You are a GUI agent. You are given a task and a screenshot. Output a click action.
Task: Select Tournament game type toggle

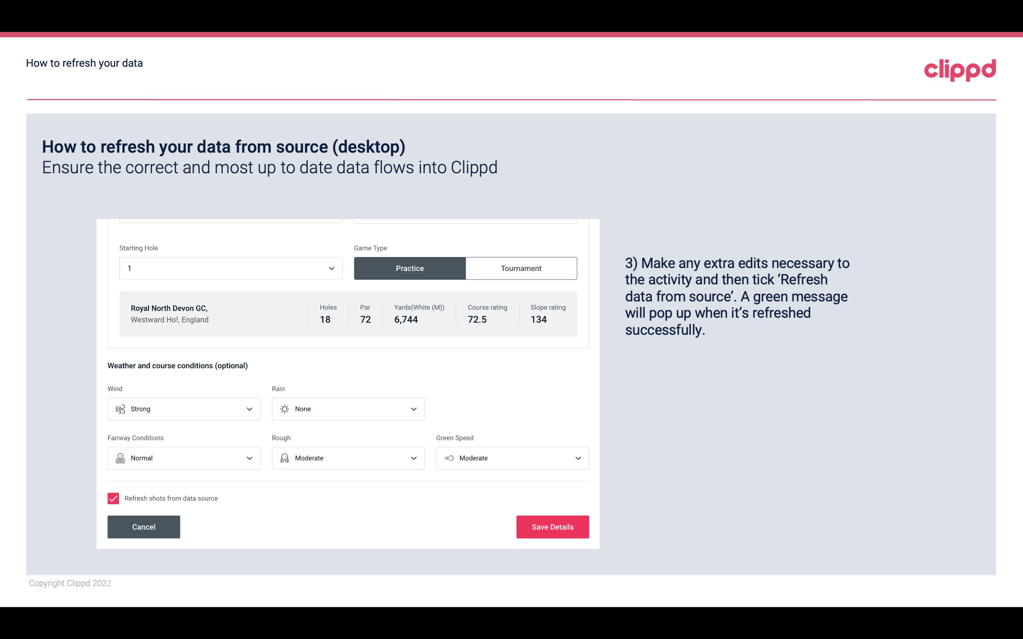pos(521,268)
